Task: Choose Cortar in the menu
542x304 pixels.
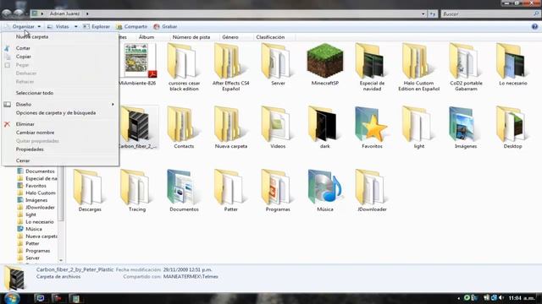Action: 23,48
